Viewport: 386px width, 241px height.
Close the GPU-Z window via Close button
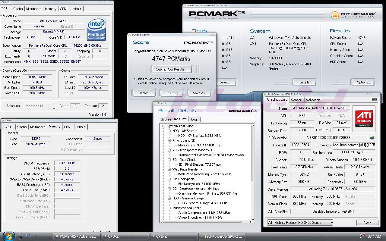click(367, 223)
